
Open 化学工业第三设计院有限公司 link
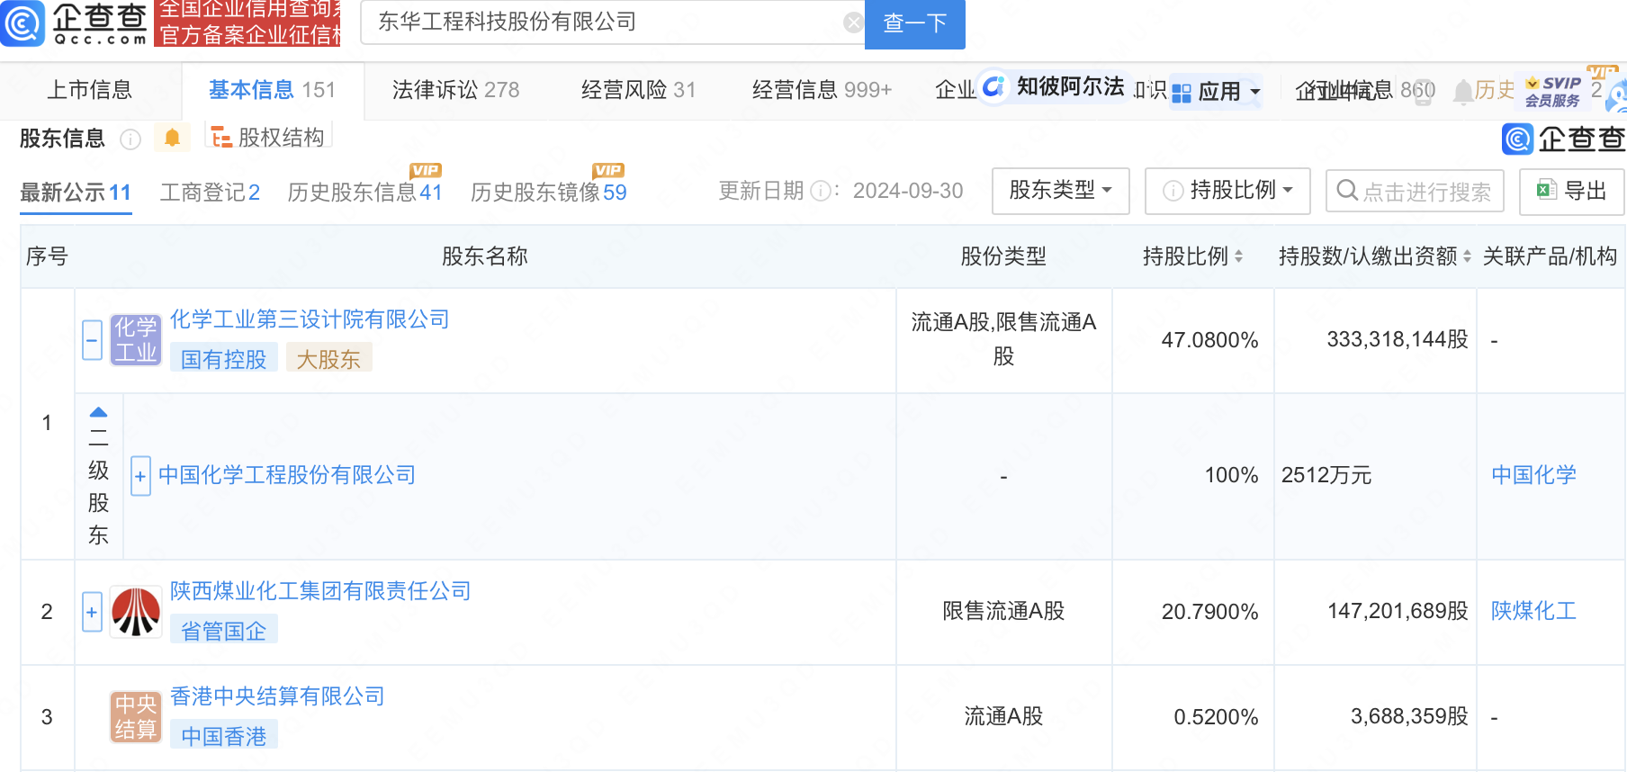pos(310,319)
